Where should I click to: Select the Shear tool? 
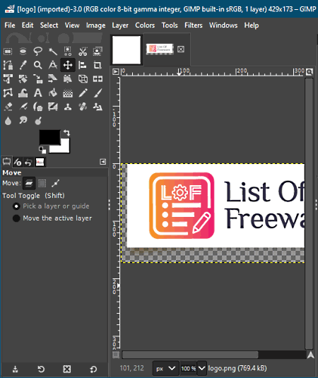click(x=53, y=79)
